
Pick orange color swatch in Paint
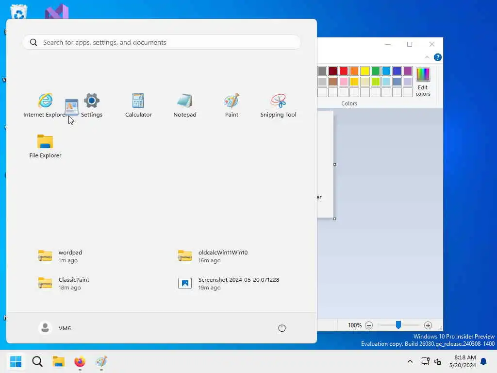[354, 71]
